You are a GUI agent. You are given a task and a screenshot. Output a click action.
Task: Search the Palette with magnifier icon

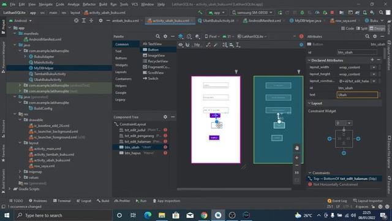(158, 36)
